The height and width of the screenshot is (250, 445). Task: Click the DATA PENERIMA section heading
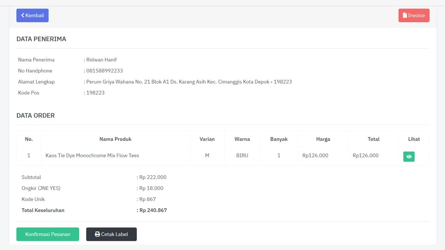click(x=41, y=39)
